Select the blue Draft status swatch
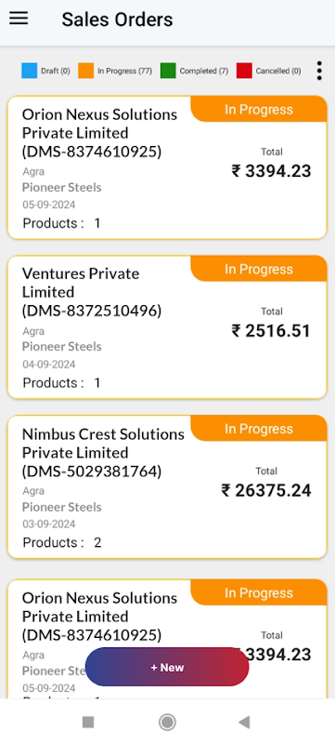The image size is (335, 744). [x=30, y=71]
